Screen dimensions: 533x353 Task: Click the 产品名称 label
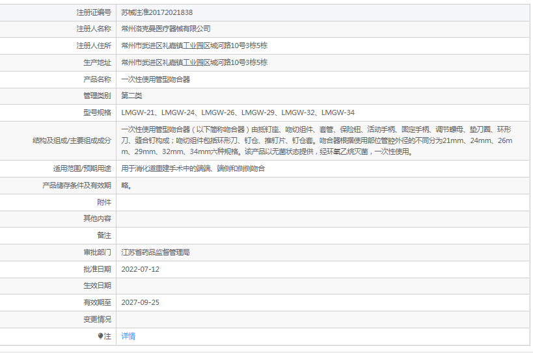tap(97, 79)
